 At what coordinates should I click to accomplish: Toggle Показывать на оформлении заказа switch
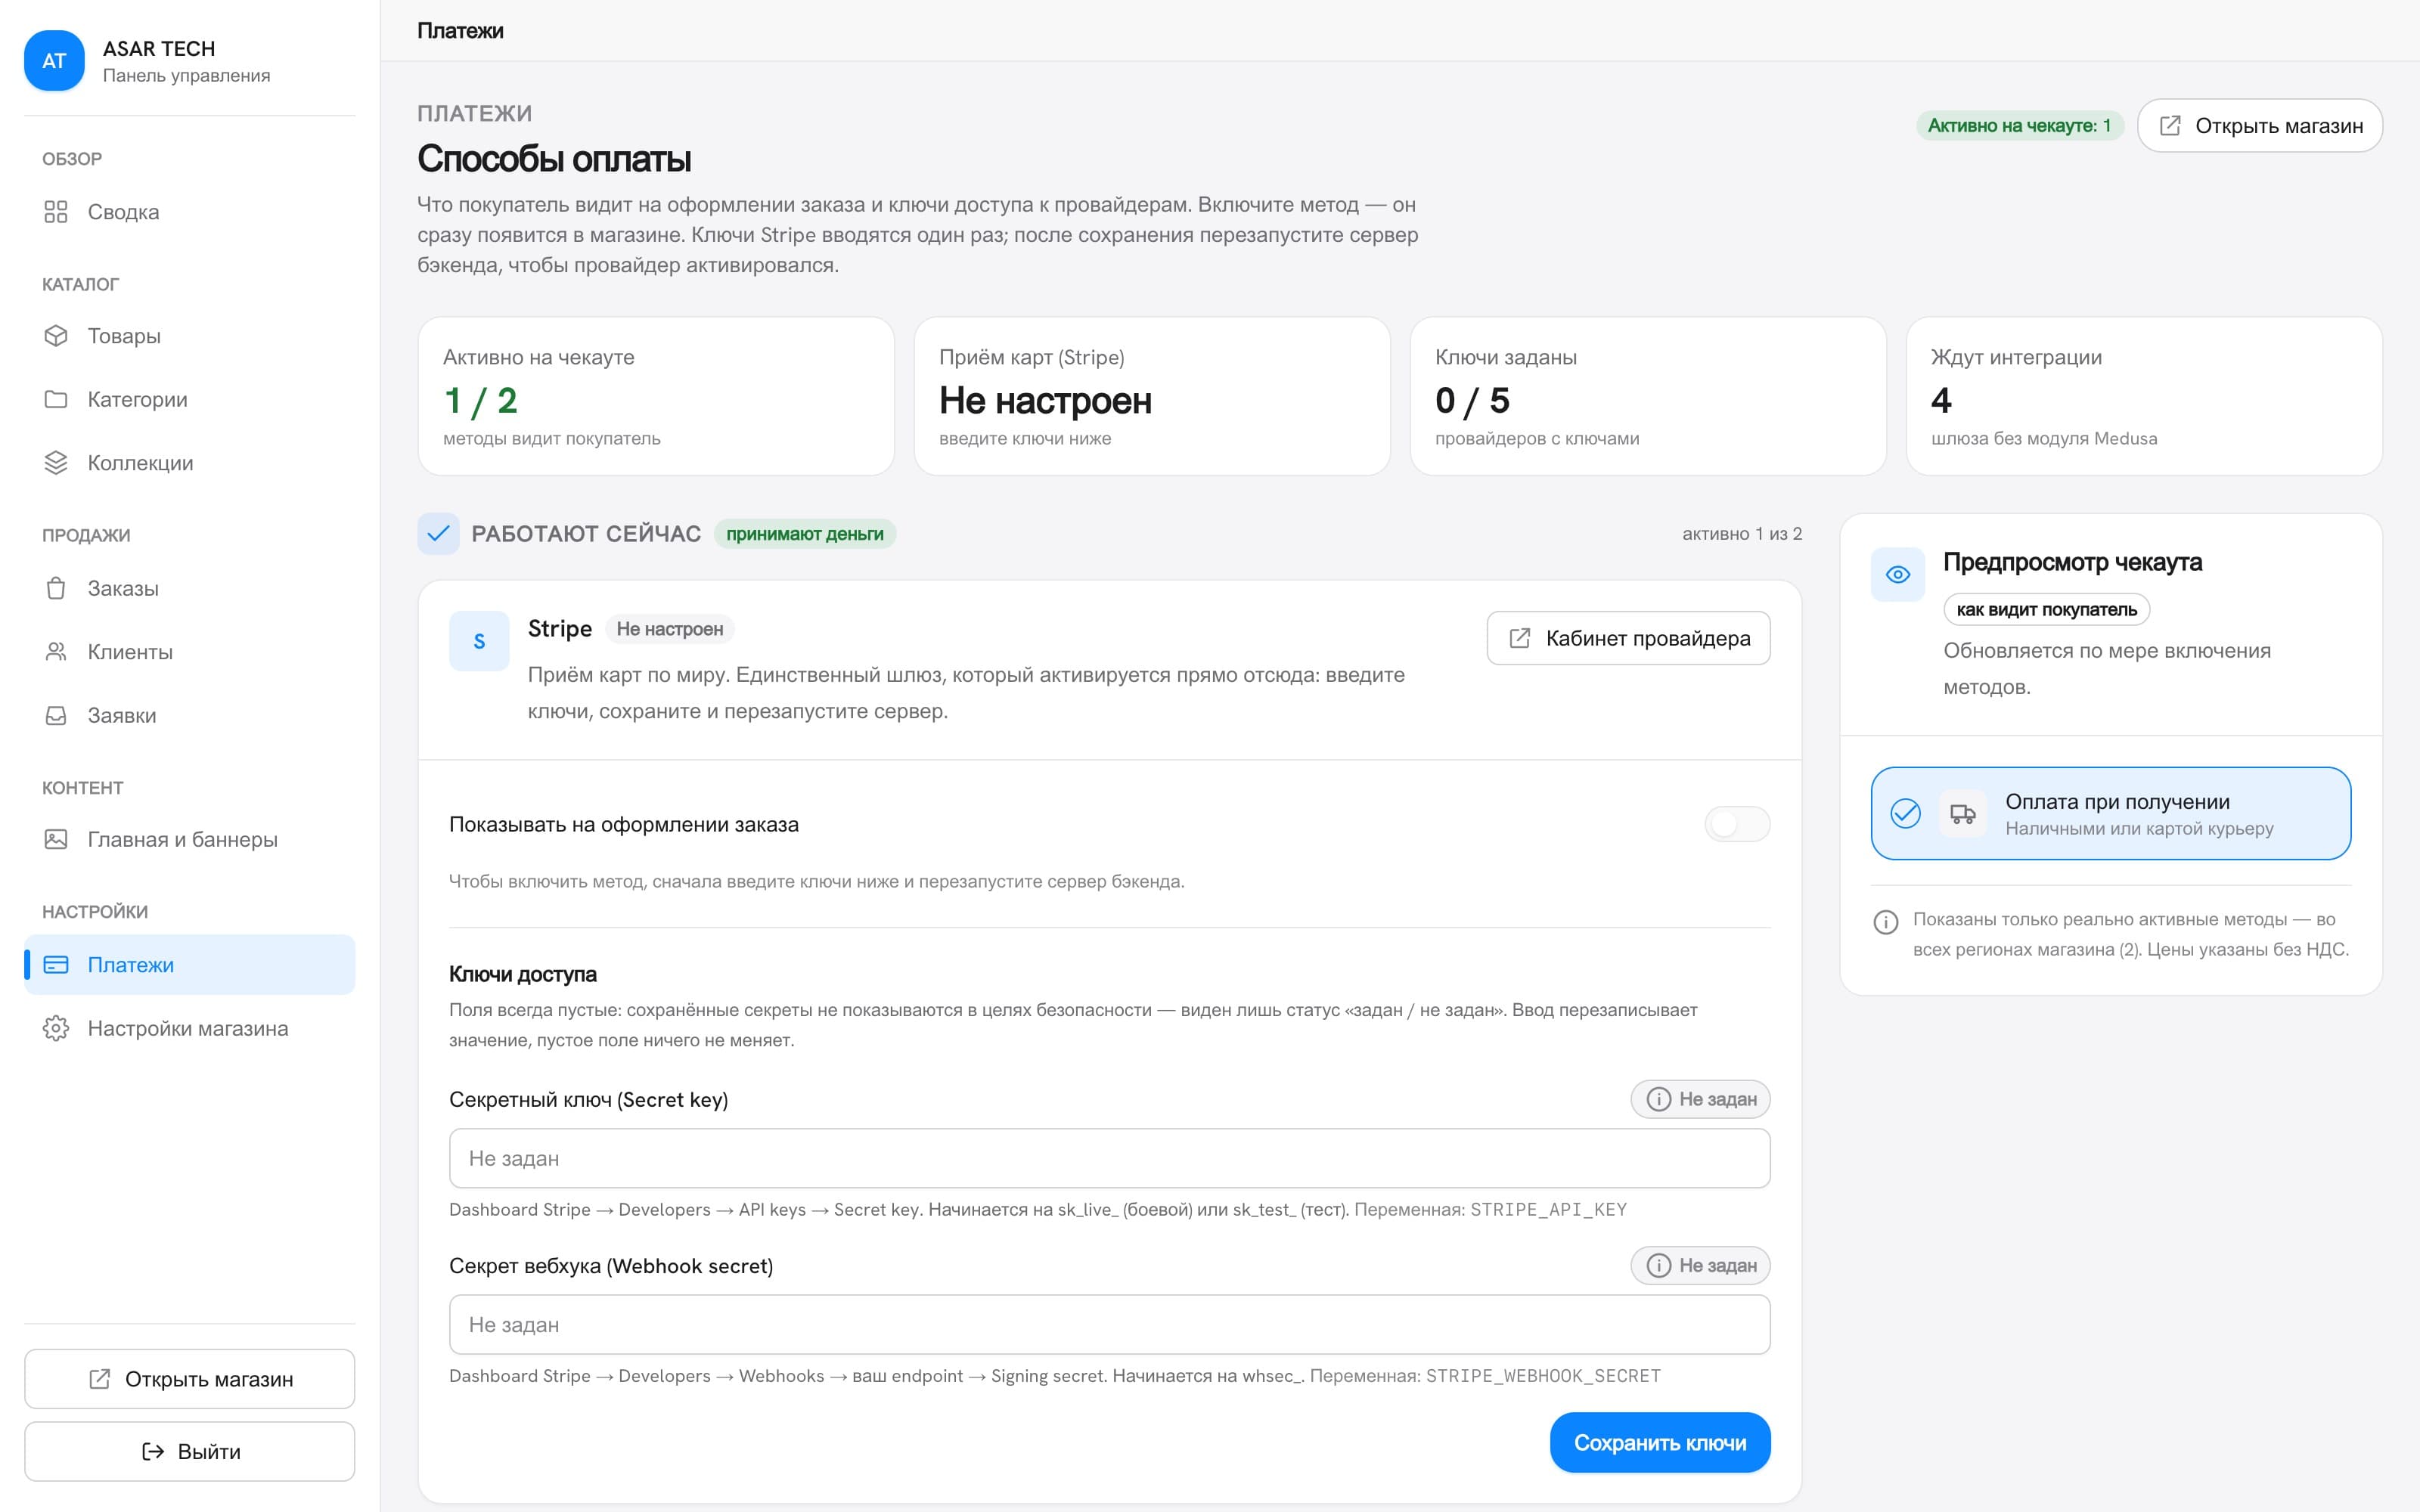pos(1737,824)
